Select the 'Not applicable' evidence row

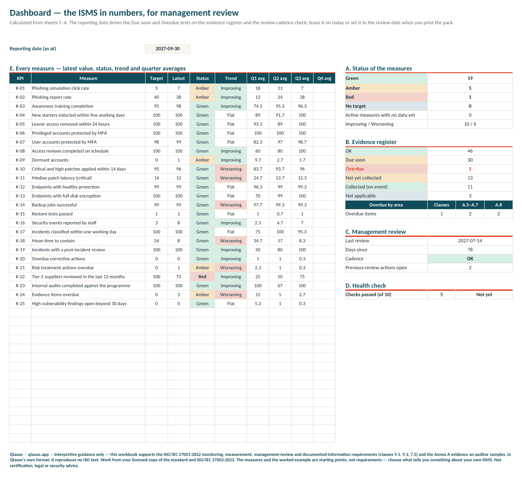tap(429, 196)
